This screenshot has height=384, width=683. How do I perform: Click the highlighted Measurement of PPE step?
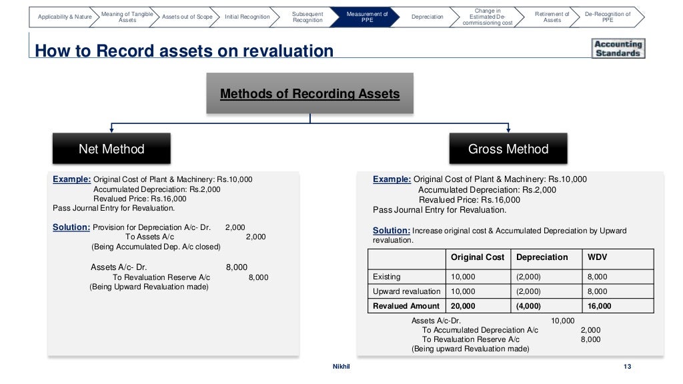click(x=367, y=17)
